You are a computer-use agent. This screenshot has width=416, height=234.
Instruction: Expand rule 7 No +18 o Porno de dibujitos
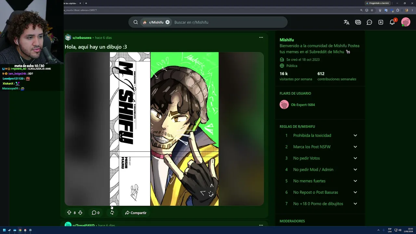point(355,204)
